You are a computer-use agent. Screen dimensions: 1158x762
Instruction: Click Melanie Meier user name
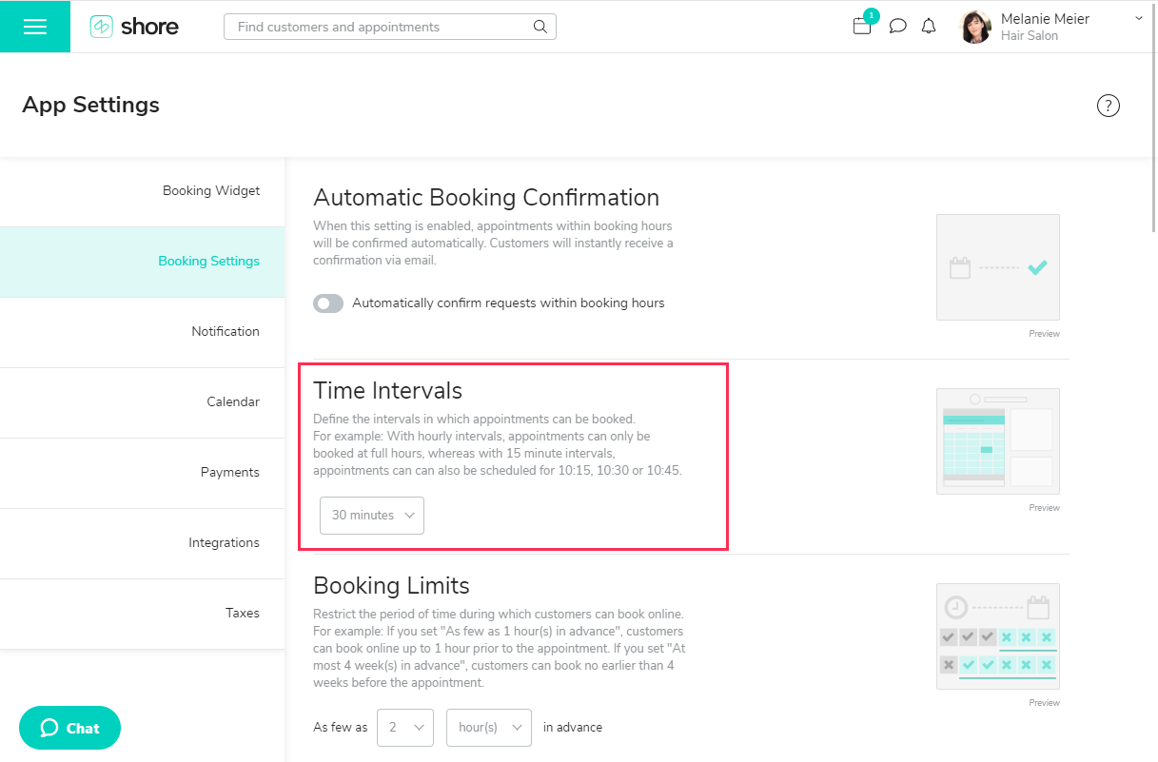point(1045,19)
